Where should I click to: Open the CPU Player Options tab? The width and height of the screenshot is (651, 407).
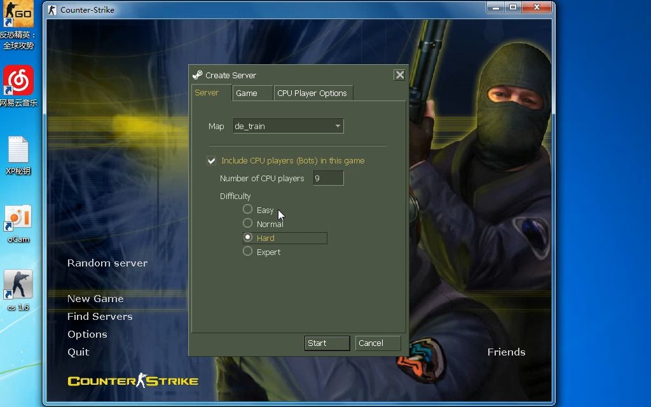tap(312, 93)
